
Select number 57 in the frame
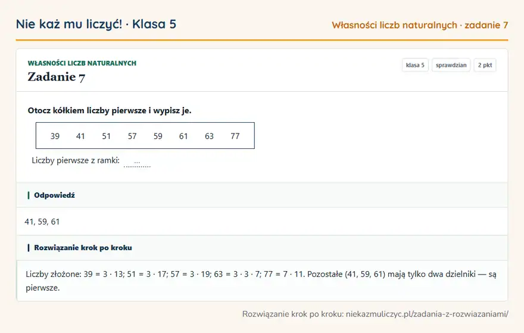(132, 136)
